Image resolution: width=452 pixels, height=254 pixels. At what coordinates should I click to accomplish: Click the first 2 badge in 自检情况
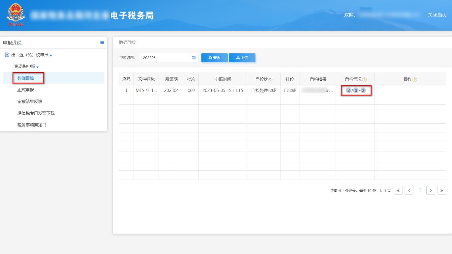click(348, 90)
